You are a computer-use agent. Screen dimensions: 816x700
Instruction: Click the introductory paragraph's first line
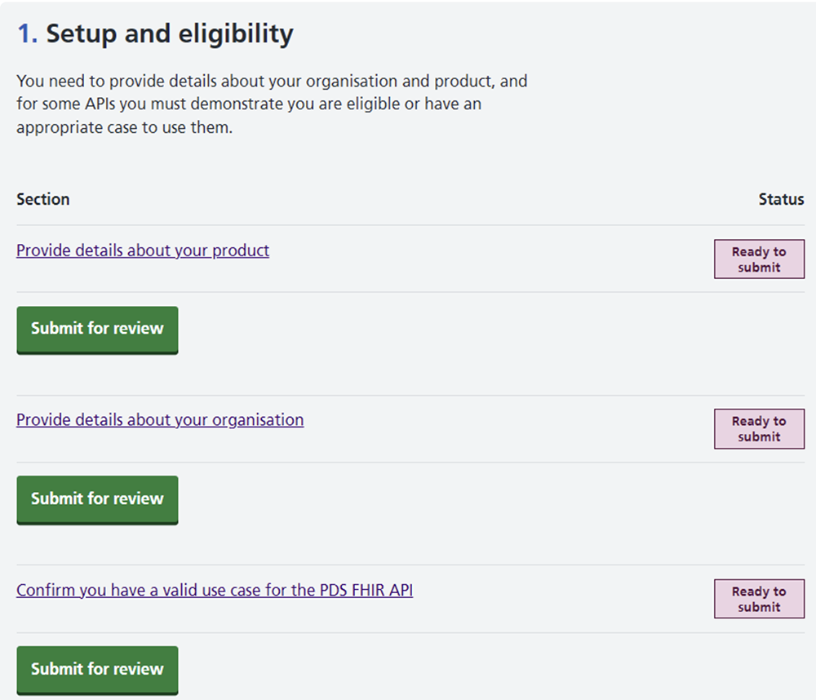click(272, 82)
